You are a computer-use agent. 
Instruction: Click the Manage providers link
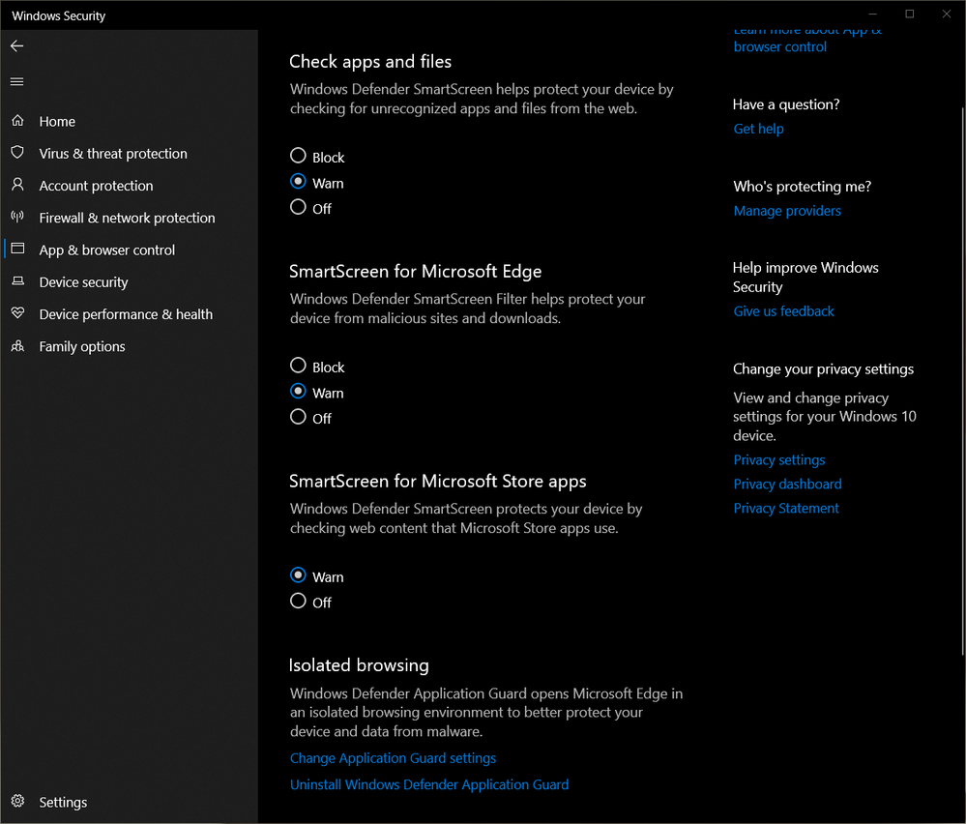point(787,211)
